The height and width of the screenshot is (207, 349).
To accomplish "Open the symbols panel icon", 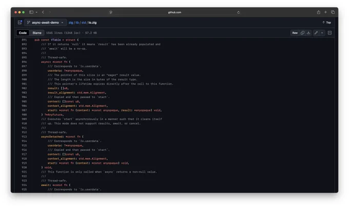I will click(329, 33).
